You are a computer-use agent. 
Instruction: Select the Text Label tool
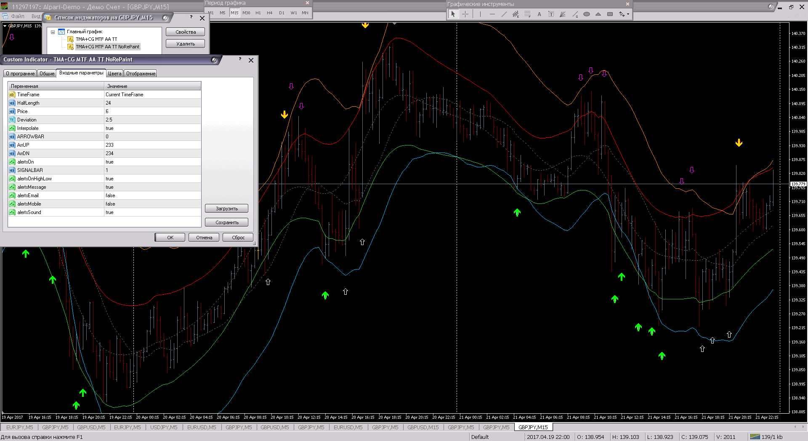coord(551,14)
